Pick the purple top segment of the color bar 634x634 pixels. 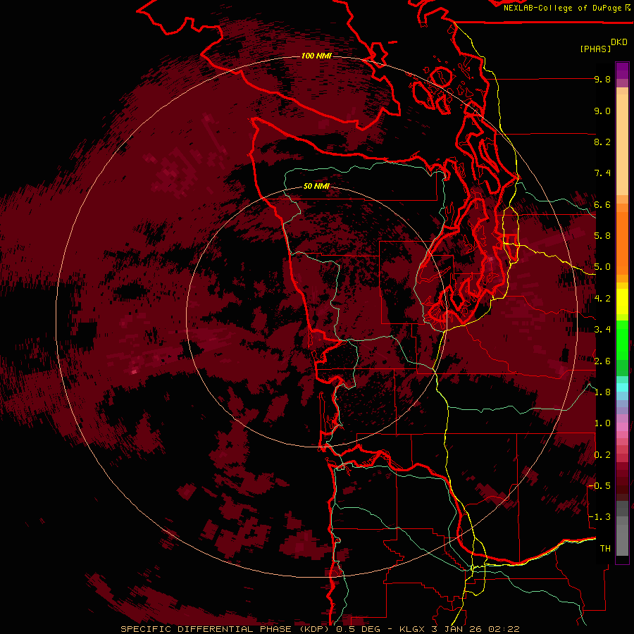click(622, 70)
